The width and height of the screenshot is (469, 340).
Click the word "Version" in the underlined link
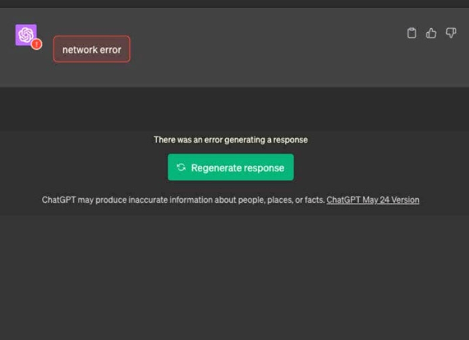[405, 200]
